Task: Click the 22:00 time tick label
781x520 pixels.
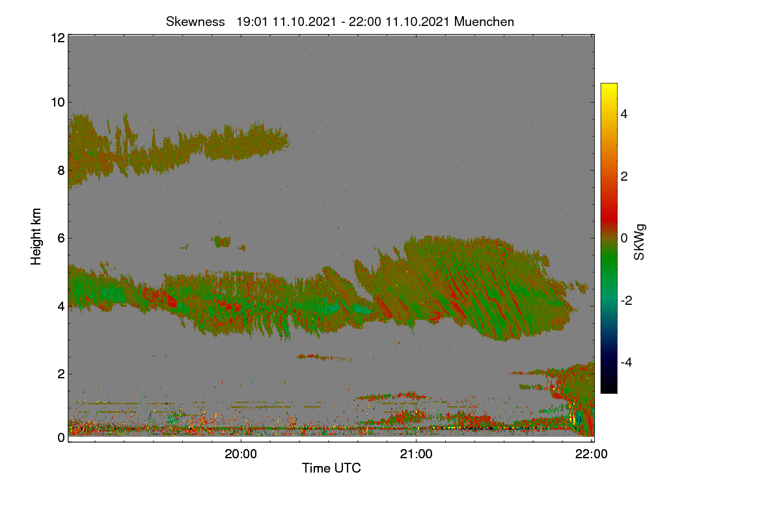Action: 592,454
